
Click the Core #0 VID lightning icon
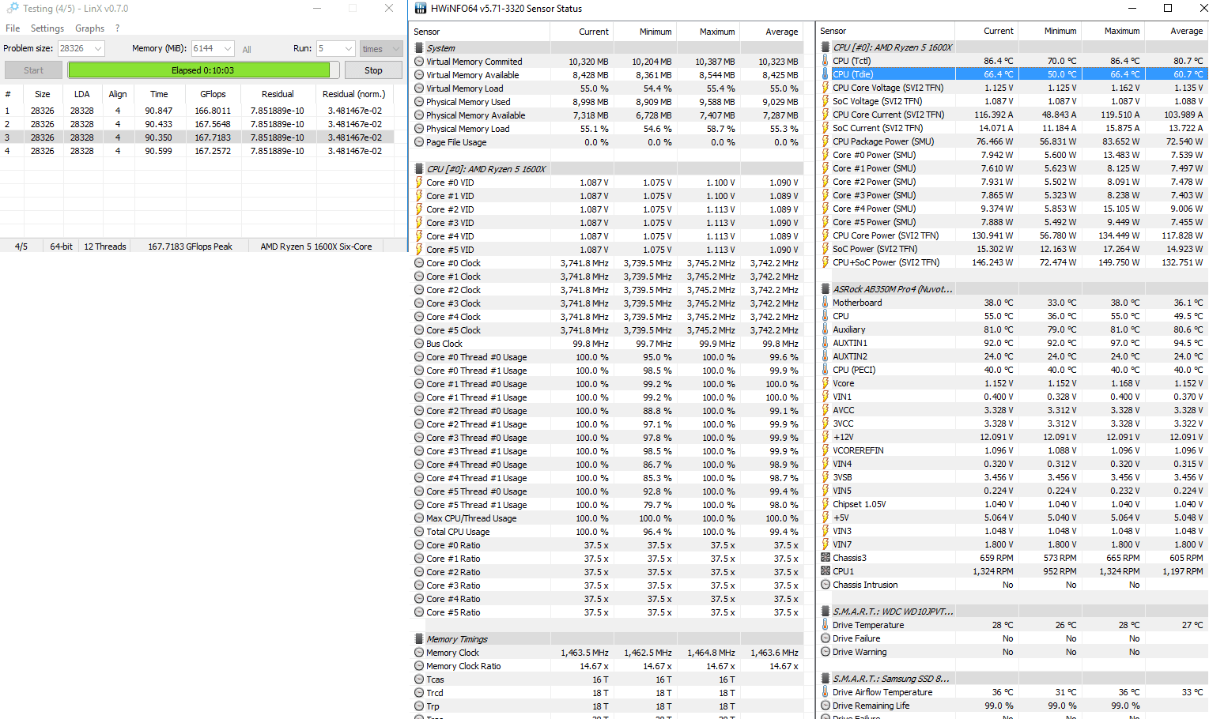point(419,183)
